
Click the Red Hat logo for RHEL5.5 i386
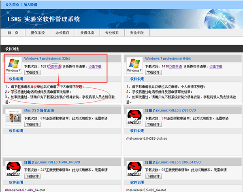134,117
